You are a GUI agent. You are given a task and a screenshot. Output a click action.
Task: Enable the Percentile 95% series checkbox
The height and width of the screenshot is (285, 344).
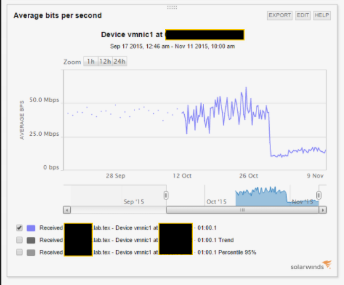(19, 252)
